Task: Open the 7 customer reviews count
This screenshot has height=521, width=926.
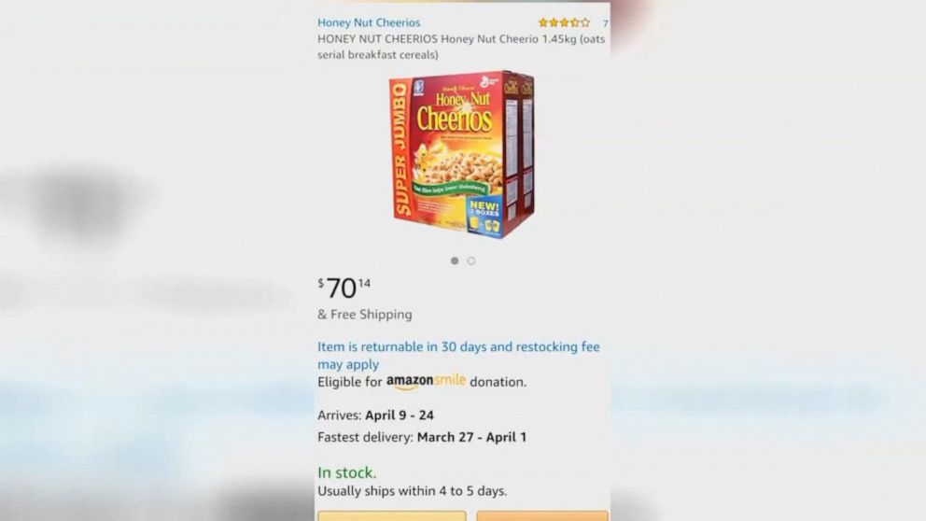Action: coord(605,23)
